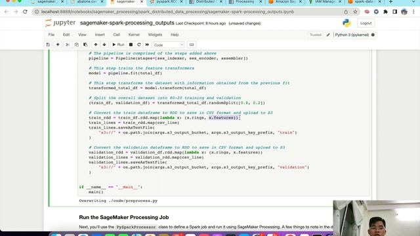Open the Edit menu
Viewport: 420px width, 236px height.
click(x=66, y=35)
